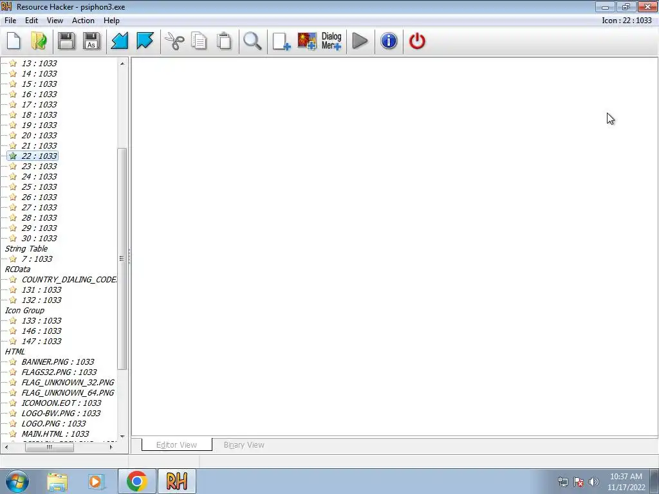Click the Action Center flag tray icon
659x494 pixels.
click(579, 482)
